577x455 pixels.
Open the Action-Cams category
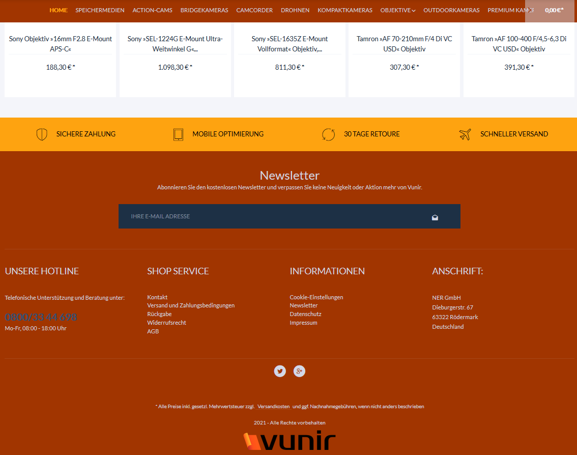152,10
